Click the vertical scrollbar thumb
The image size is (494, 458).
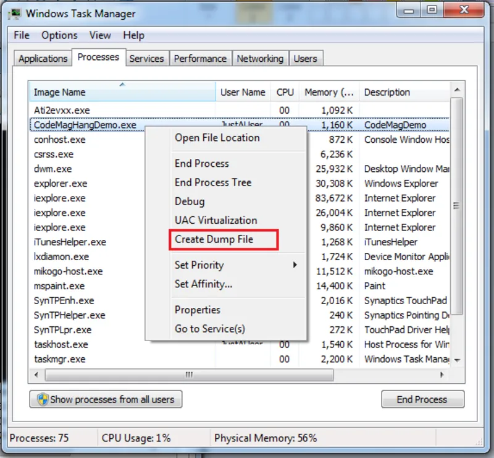click(x=457, y=206)
